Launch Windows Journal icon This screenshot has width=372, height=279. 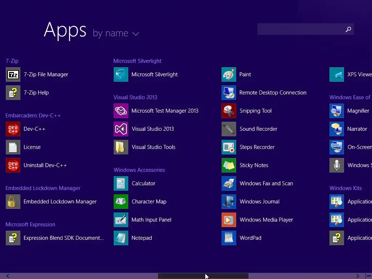tap(229, 201)
